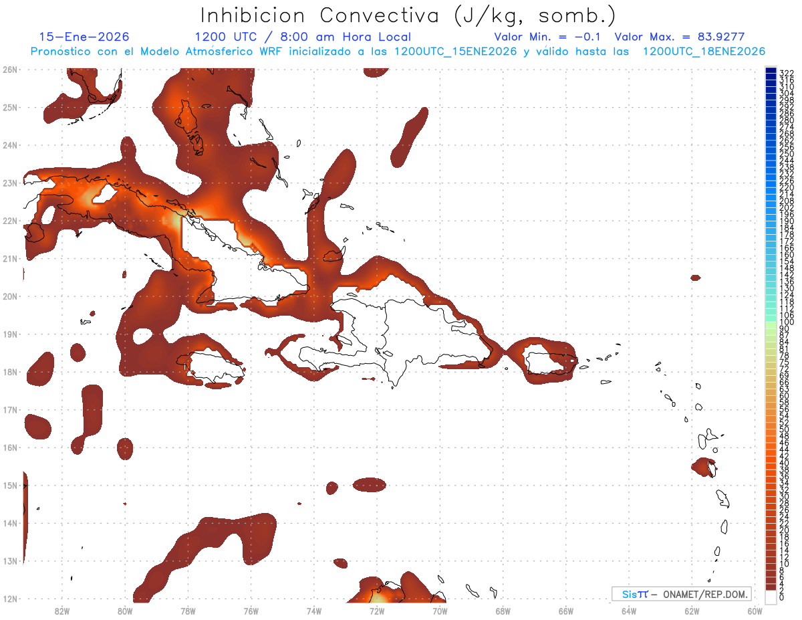802x620 pixels.
Task: Click the 74W longitude label
Action: pyautogui.click(x=314, y=611)
